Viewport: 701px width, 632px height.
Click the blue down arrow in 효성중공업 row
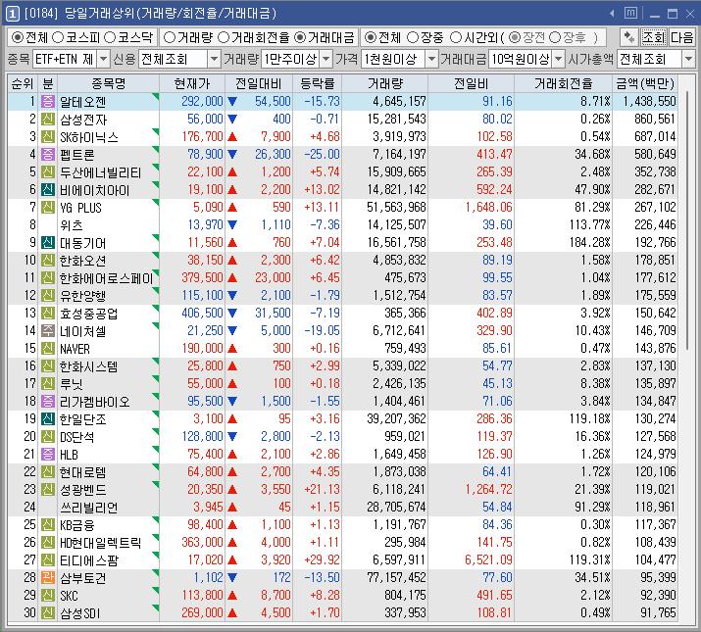click(232, 313)
